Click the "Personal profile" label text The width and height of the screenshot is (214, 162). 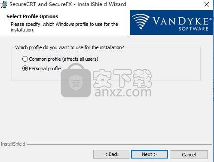click(x=45, y=69)
